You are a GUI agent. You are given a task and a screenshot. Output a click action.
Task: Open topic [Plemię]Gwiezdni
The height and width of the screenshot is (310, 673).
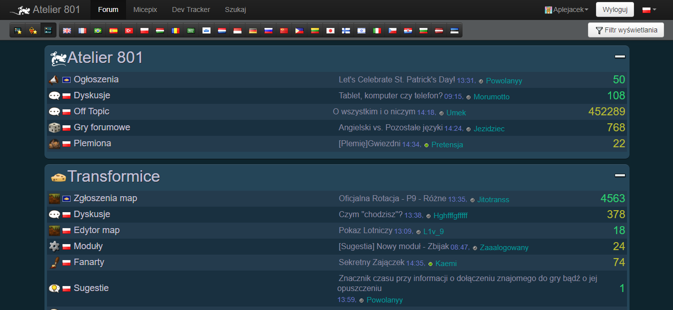coord(369,144)
